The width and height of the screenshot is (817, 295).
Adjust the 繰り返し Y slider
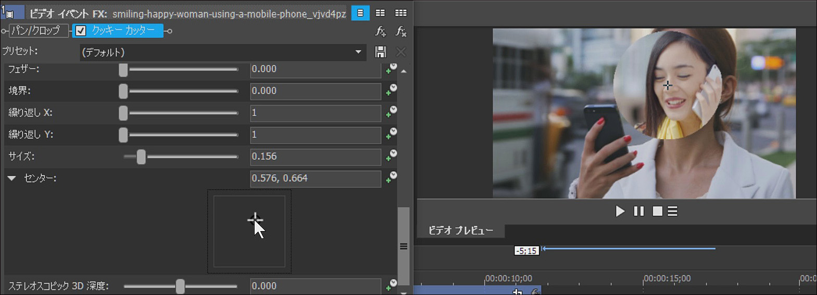click(x=123, y=135)
